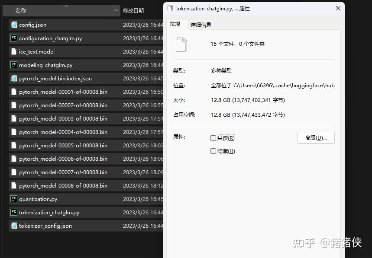Screen dimensions: 372x258
Task: Click the tokenizer_config.json file icon
Action: coord(14,226)
